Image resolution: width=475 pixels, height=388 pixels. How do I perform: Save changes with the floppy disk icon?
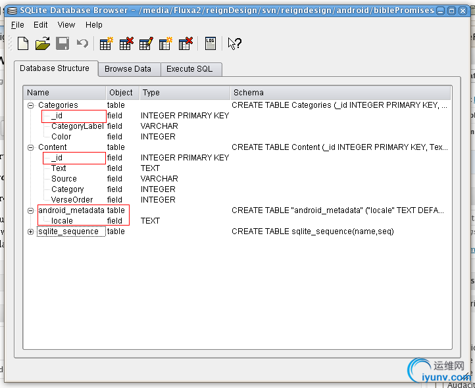point(63,43)
